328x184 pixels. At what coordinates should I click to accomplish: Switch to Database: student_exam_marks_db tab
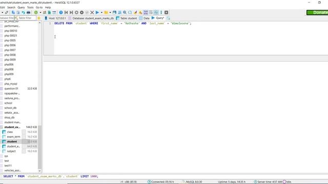click(x=91, y=18)
